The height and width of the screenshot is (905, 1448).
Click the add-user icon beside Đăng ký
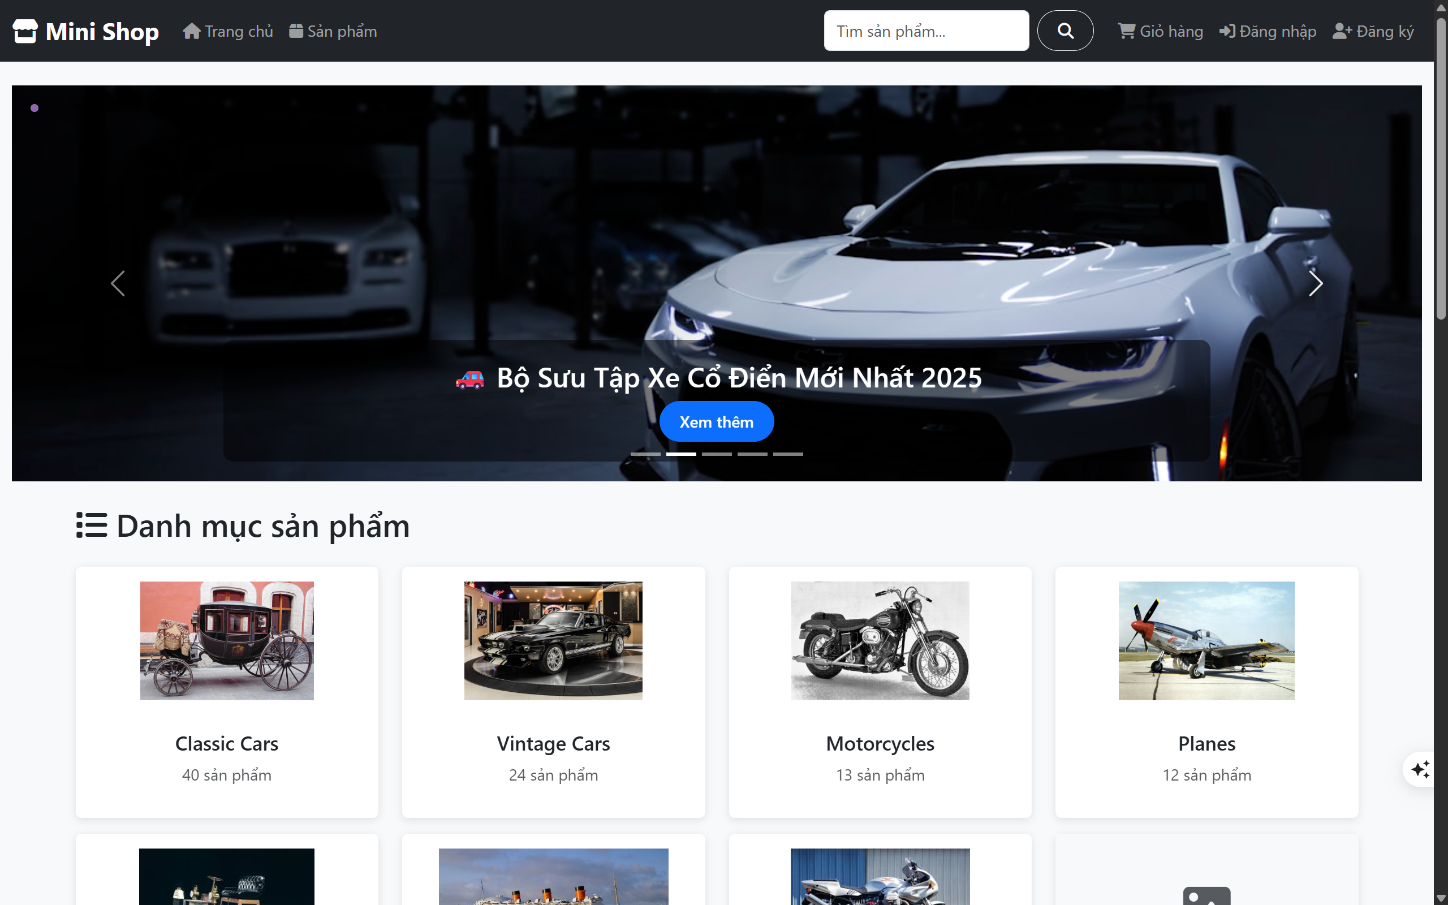coord(1341,31)
